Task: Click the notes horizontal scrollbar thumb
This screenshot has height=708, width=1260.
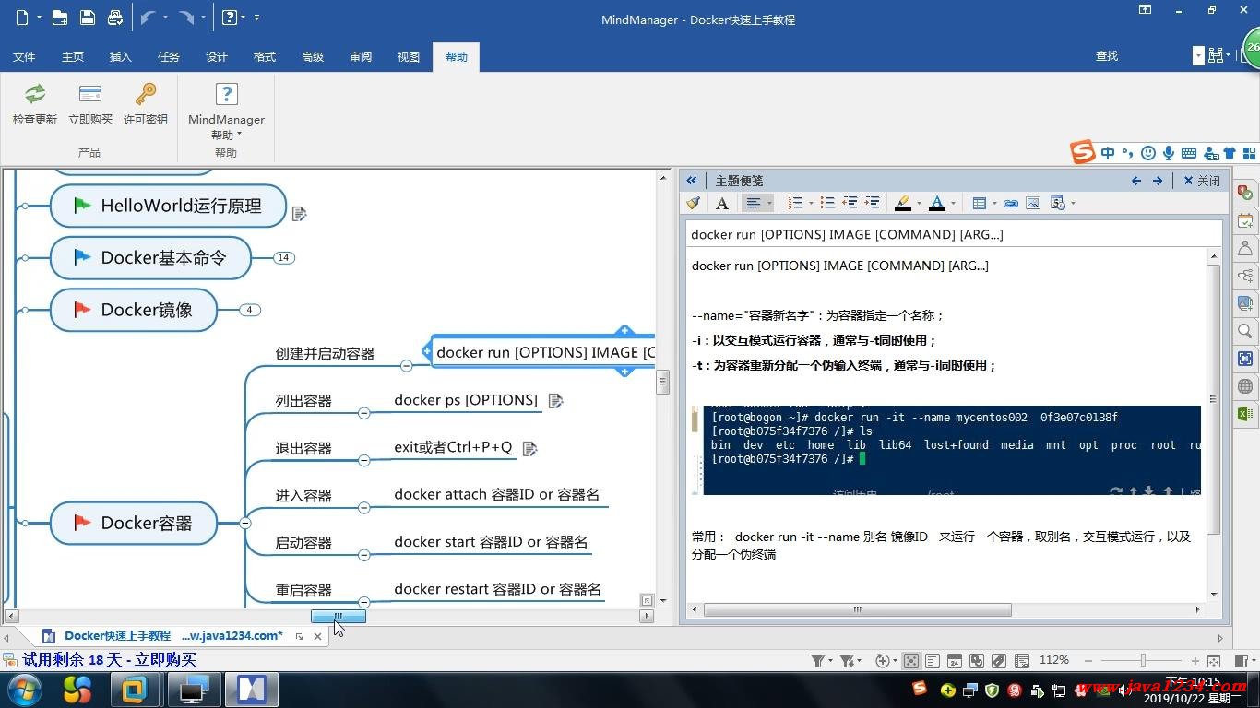Action: [858, 609]
